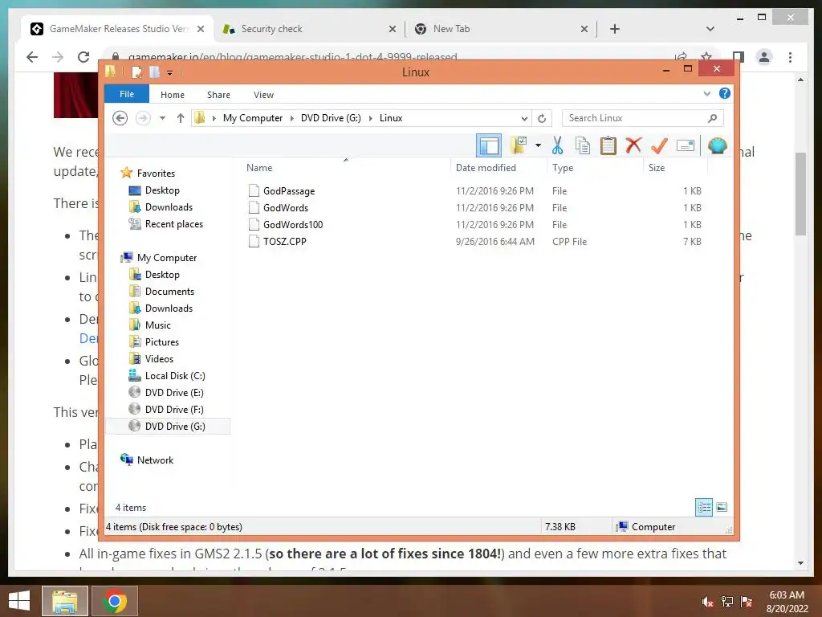This screenshot has height=617, width=822.
Task: Select the GodPassage file
Action: pyautogui.click(x=289, y=191)
